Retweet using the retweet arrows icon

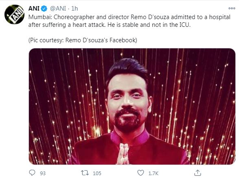click(85, 173)
